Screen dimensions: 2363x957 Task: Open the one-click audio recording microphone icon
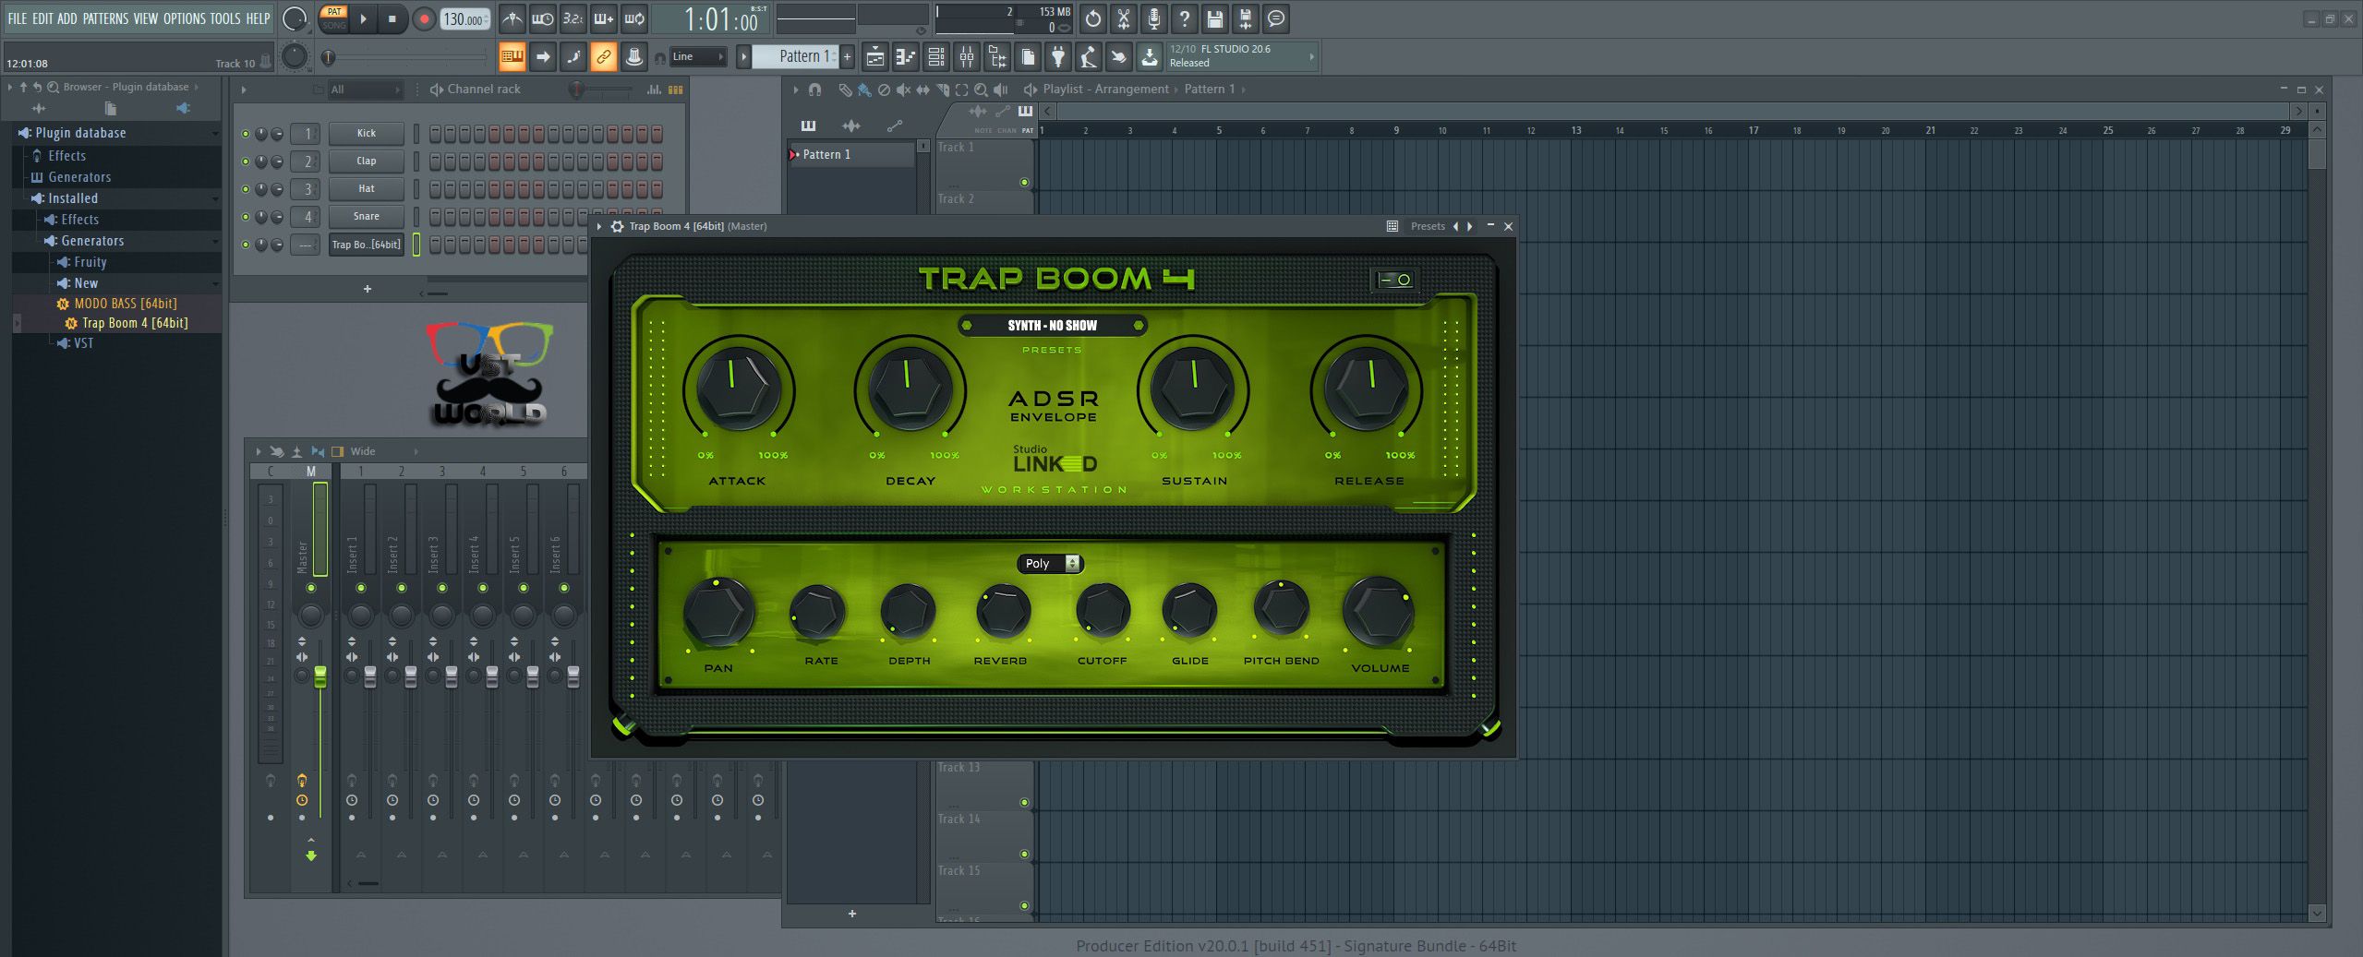(1153, 18)
